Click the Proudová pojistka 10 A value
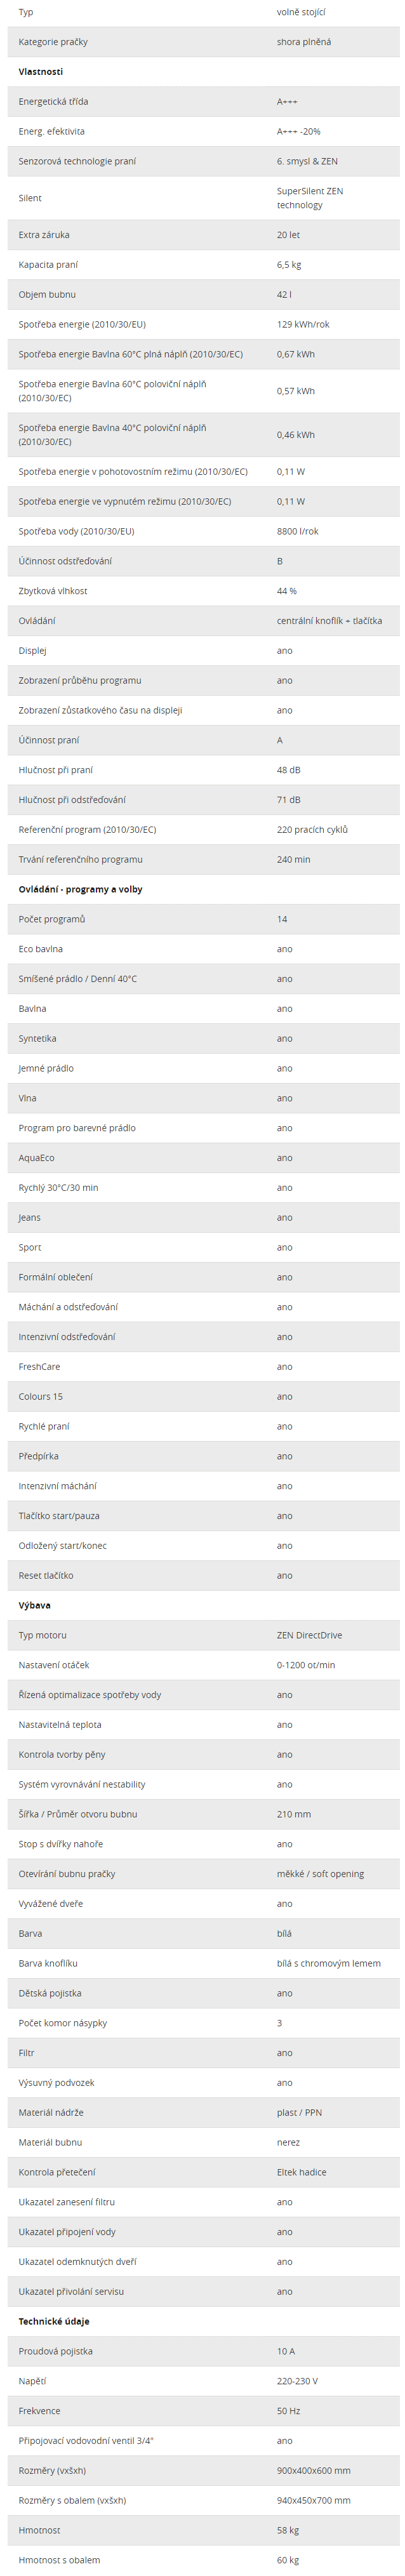 286,2351
